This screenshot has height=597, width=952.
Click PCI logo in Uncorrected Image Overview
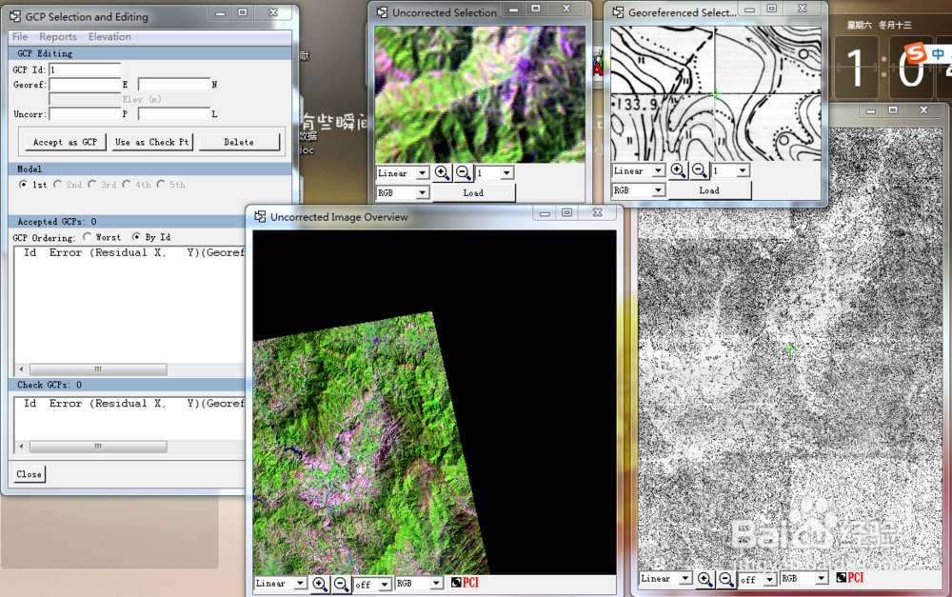click(x=466, y=583)
